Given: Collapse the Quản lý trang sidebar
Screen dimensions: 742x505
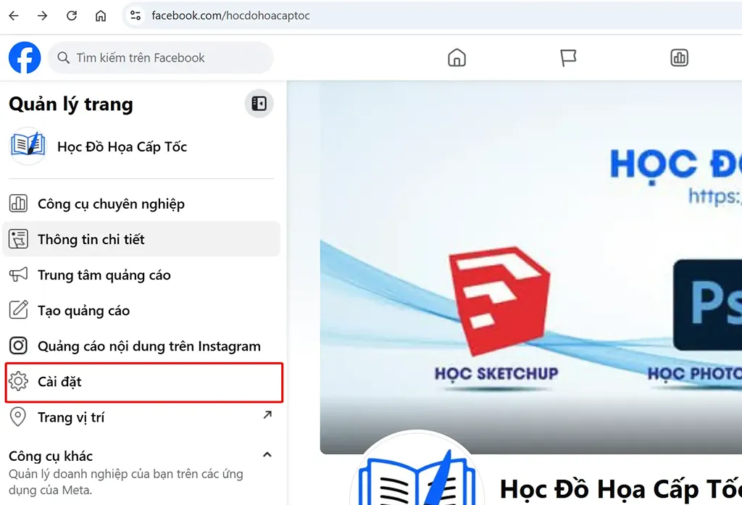Looking at the screenshot, I should [259, 104].
